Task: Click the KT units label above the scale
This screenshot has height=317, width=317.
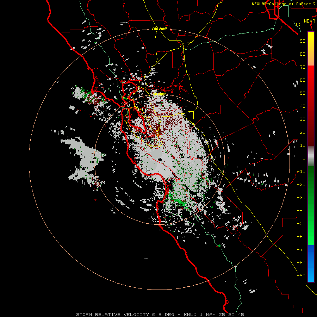Action: 301,24
